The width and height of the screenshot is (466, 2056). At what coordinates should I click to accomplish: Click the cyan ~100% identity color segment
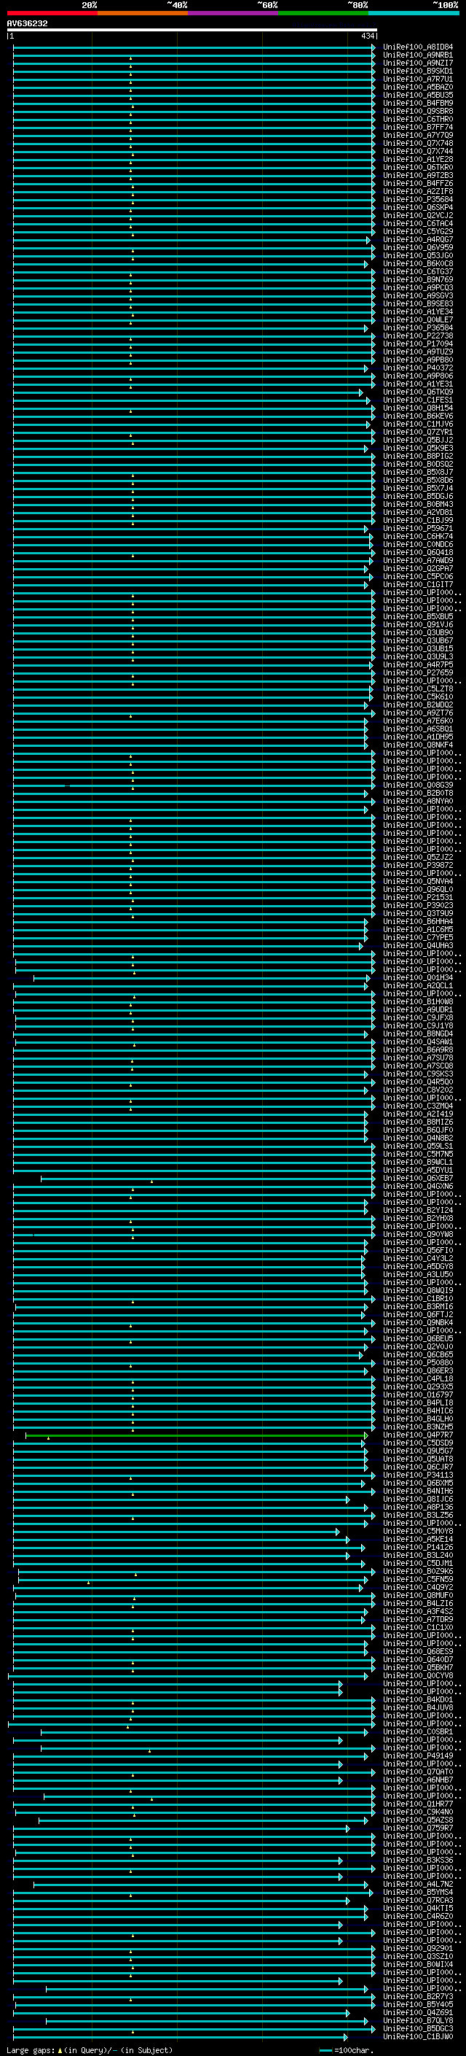coord(414,13)
